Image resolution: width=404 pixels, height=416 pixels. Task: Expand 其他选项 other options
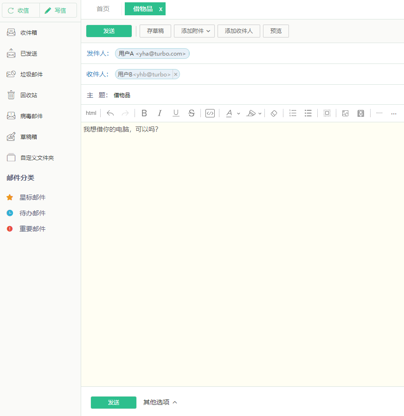(160, 402)
